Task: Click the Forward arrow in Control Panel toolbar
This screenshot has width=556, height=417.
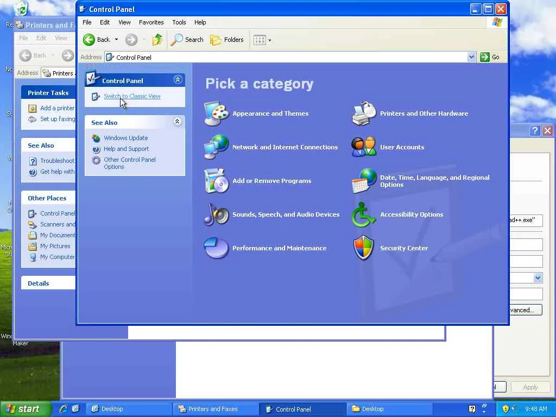Action: pyautogui.click(x=131, y=40)
